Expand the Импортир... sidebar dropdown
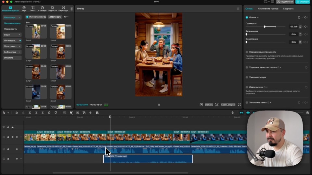The height and width of the screenshot is (175, 312). [x=19, y=17]
